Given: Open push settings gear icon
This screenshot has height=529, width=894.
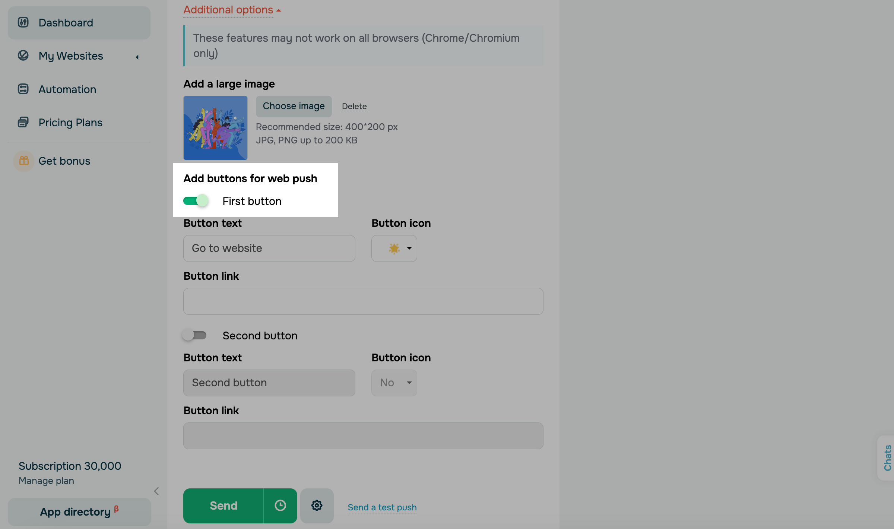Looking at the screenshot, I should 317,506.
